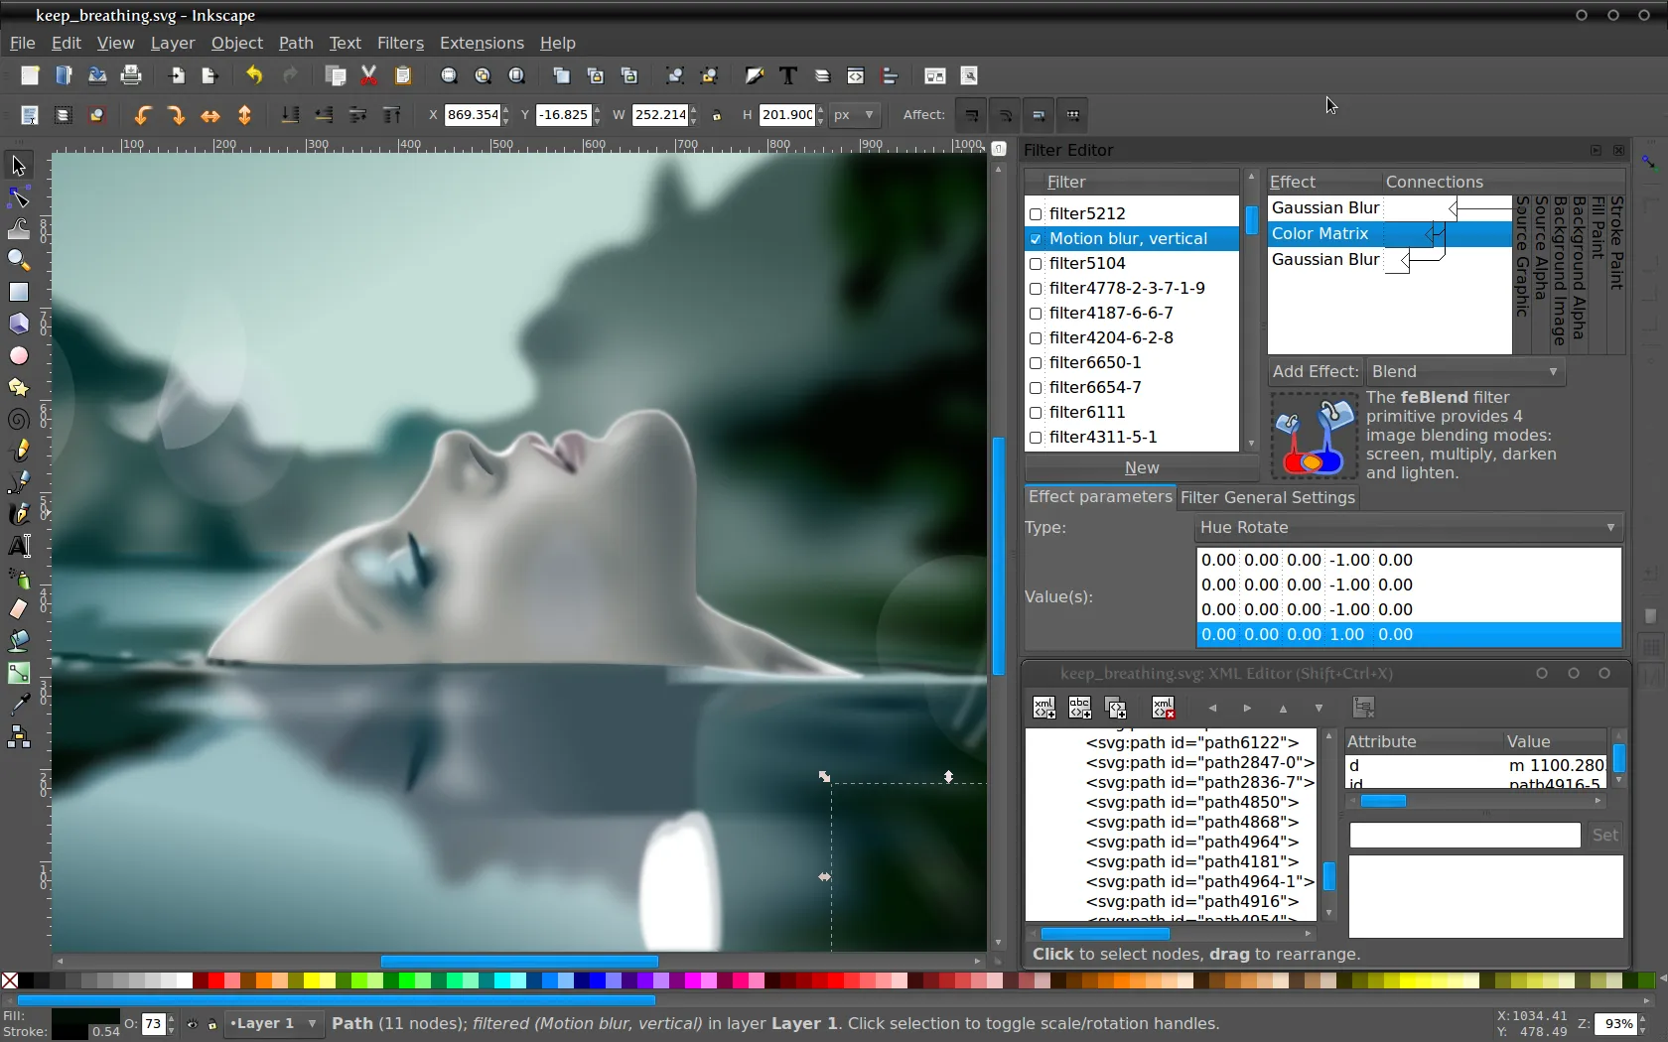This screenshot has width=1668, height=1042.
Task: Click the New button in Filter Editor
Action: [1142, 467]
